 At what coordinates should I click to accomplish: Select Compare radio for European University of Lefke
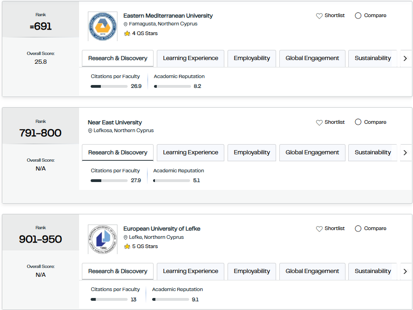click(x=358, y=228)
